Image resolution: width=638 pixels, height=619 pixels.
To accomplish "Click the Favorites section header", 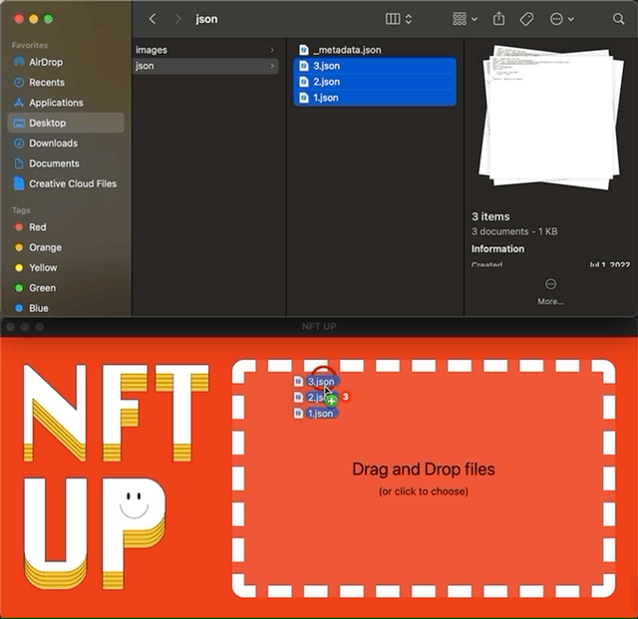I will (30, 45).
